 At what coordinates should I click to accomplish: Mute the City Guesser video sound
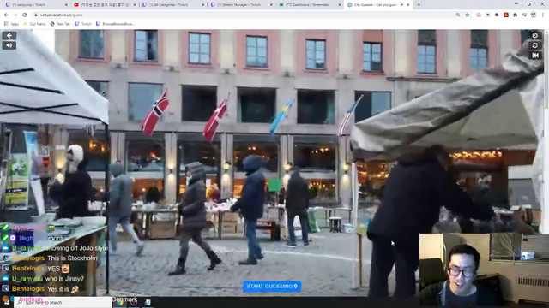coord(9,45)
